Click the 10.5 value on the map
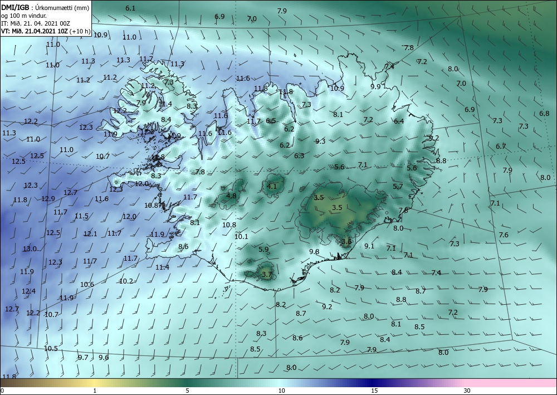This screenshot has height=395, width=557. [51, 348]
